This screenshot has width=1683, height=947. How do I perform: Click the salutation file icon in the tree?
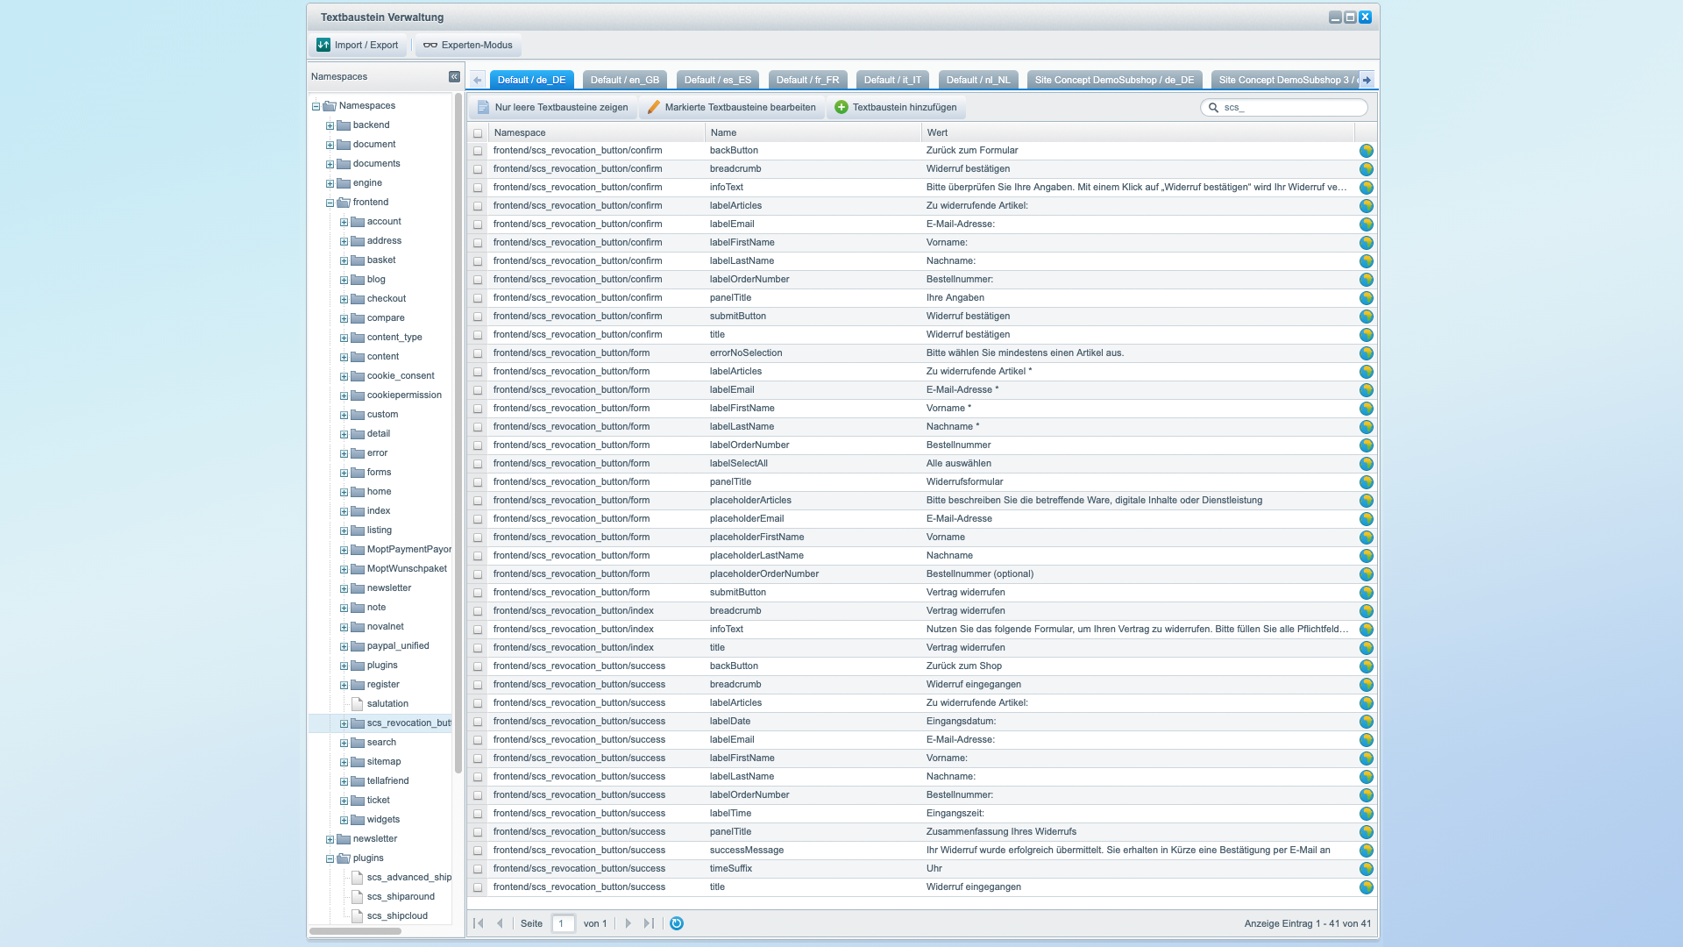[357, 704]
